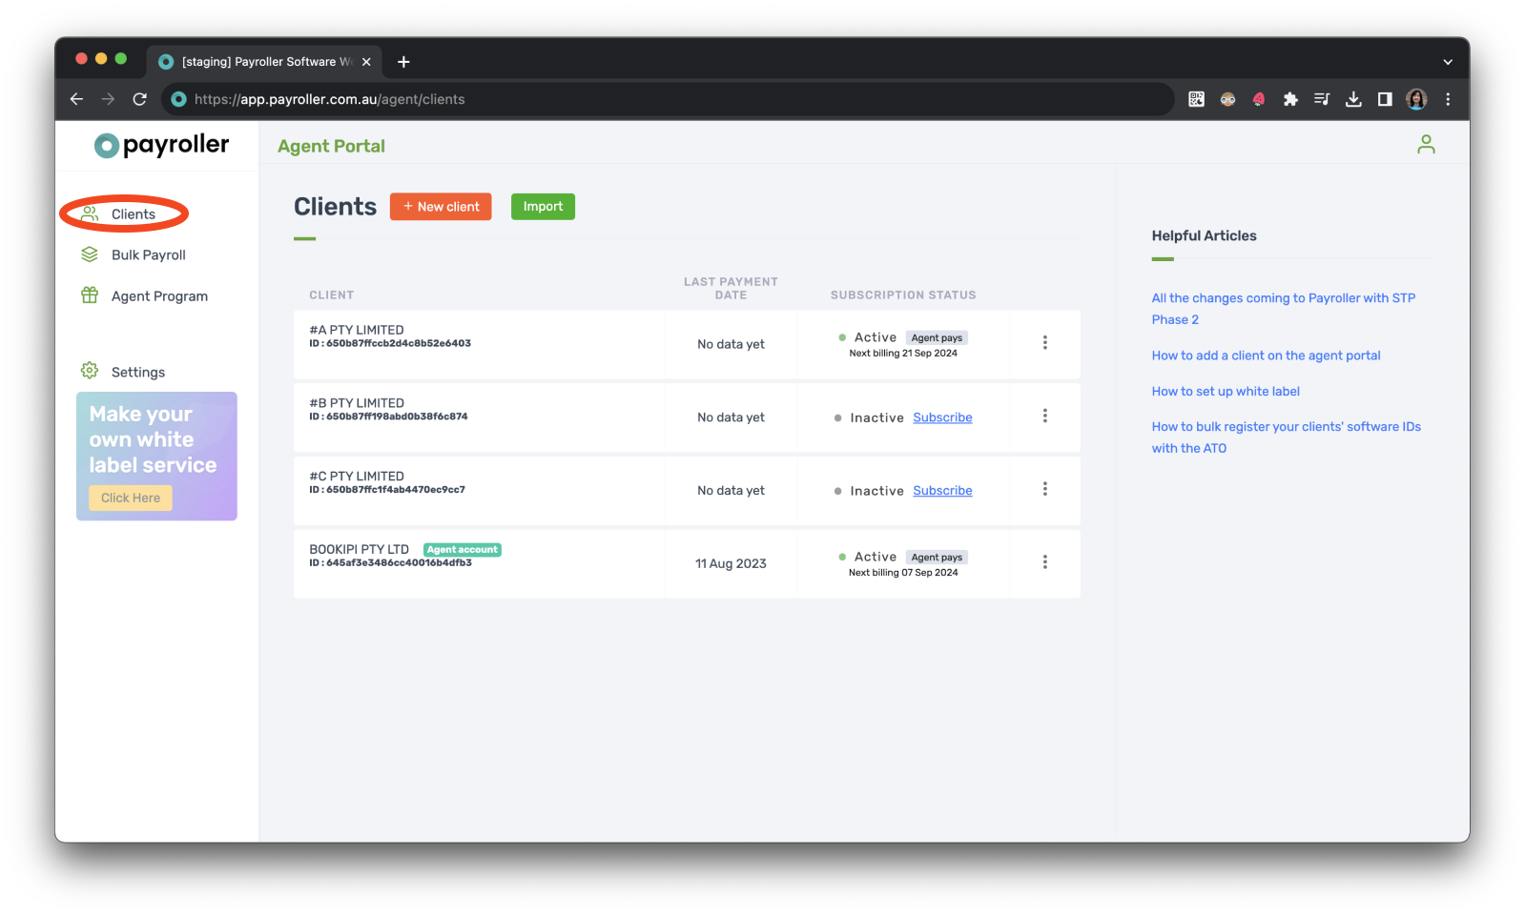Click the Payroller logo

[x=161, y=145]
